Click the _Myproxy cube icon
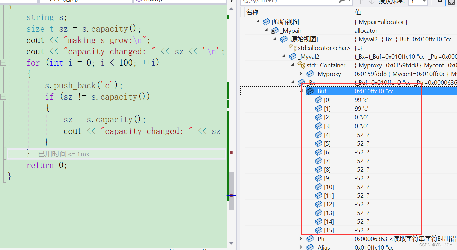This screenshot has width=457, height=250. (x=310, y=74)
